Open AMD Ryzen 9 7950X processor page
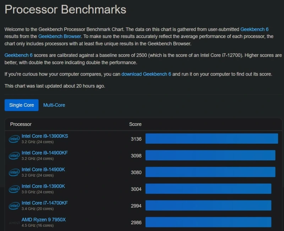The image size is (284, 231). point(44,220)
